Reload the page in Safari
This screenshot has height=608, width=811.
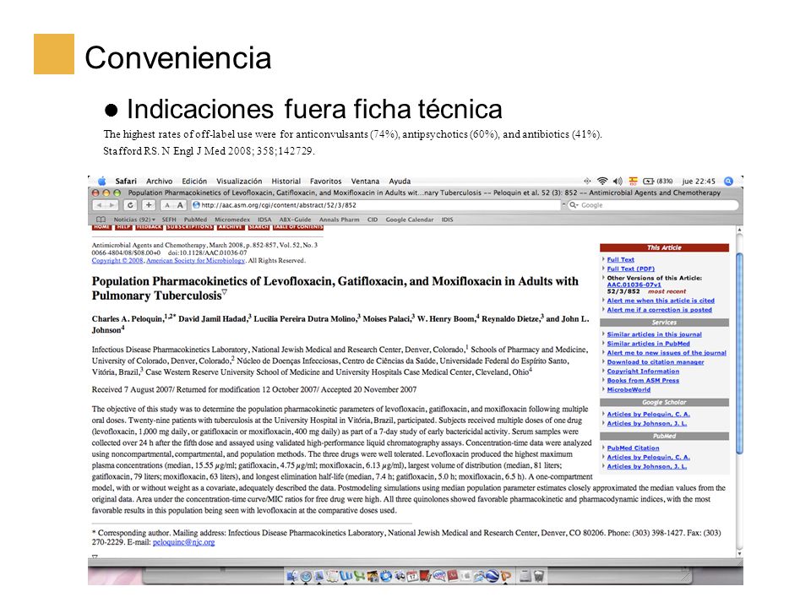[130, 205]
